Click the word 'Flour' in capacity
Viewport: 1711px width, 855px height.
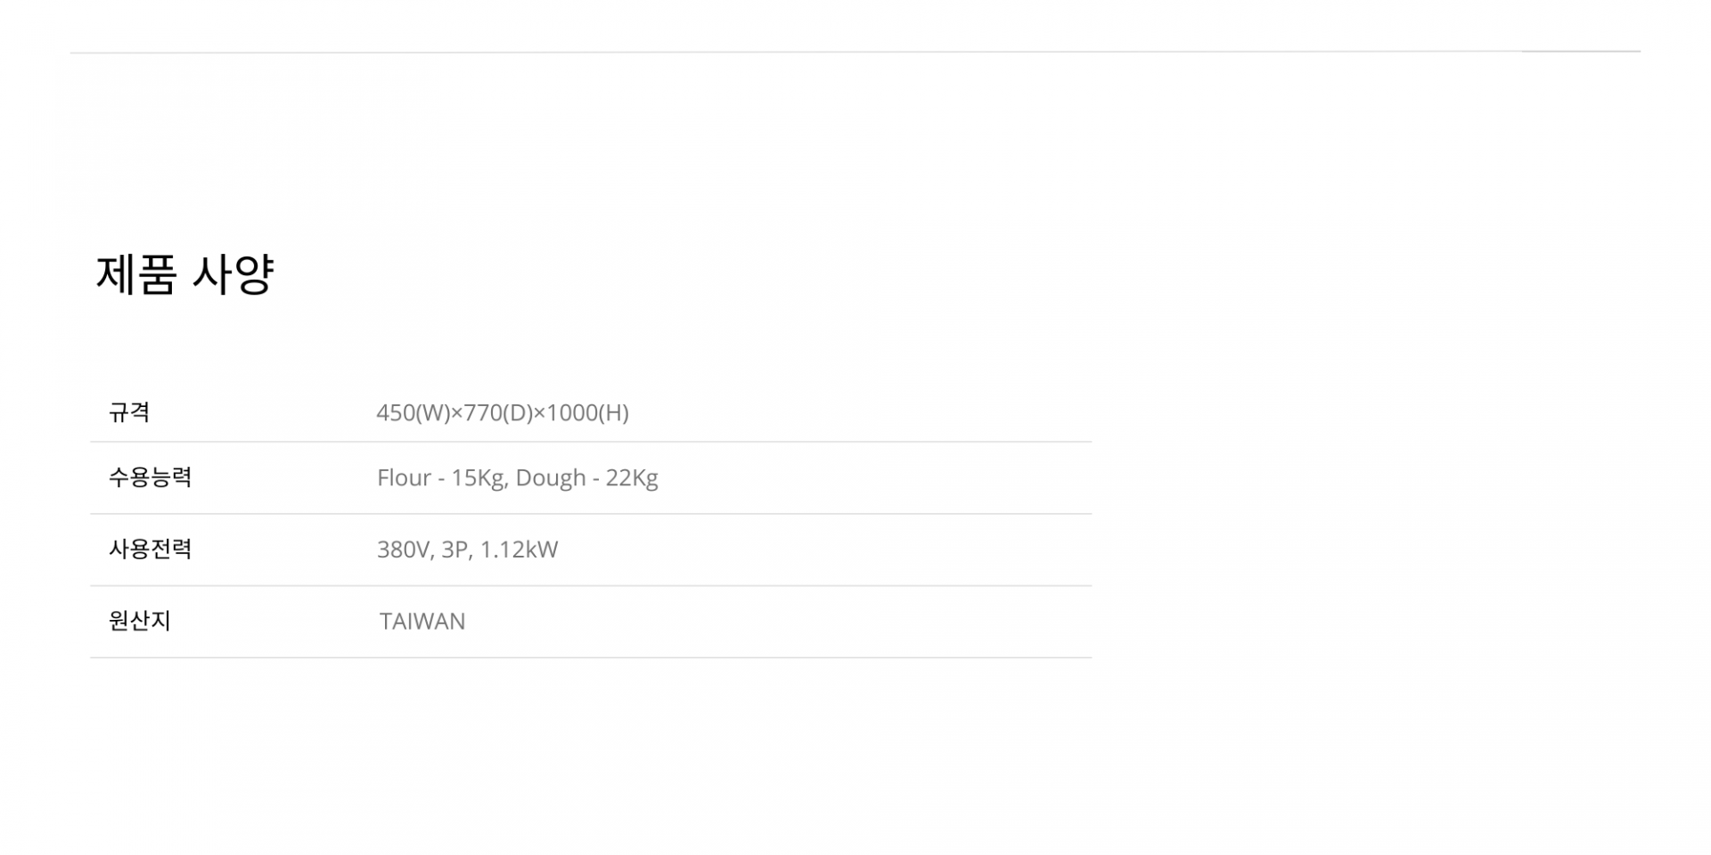[404, 478]
